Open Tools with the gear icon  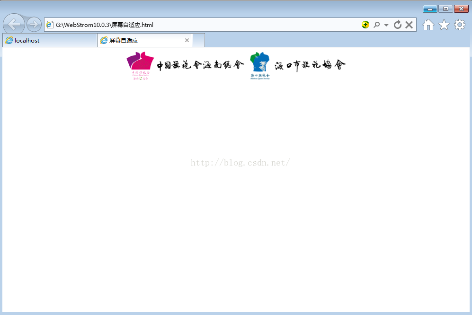point(460,25)
